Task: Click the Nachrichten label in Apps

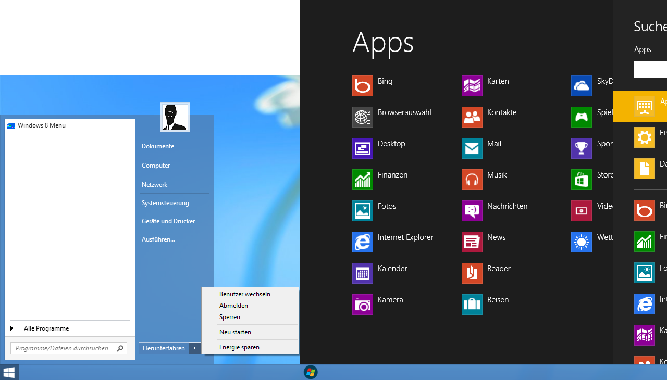Action: pyautogui.click(x=508, y=206)
